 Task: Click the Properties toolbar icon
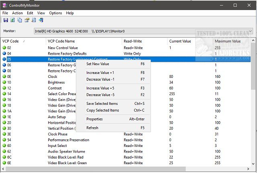point(27,20)
